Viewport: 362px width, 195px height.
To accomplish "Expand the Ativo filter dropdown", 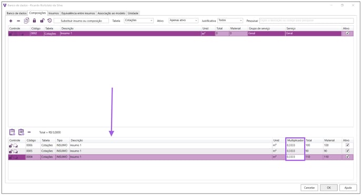I will (183, 20).
